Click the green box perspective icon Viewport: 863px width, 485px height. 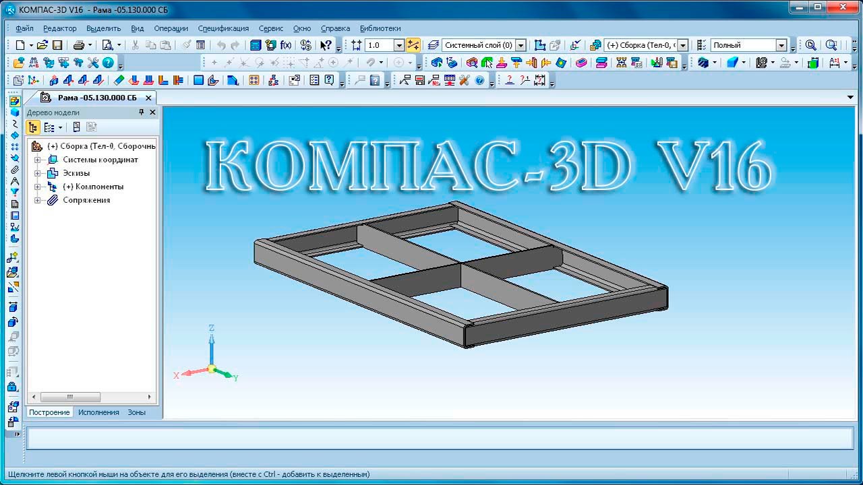(x=813, y=63)
